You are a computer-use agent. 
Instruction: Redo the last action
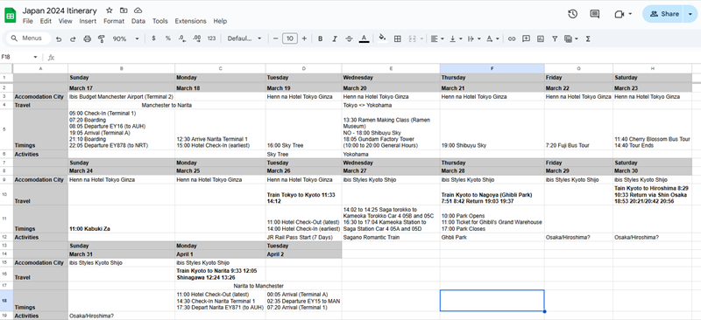click(x=73, y=38)
